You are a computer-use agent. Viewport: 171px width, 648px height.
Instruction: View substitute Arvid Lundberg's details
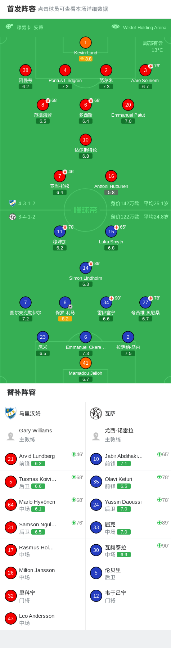point(43,459)
